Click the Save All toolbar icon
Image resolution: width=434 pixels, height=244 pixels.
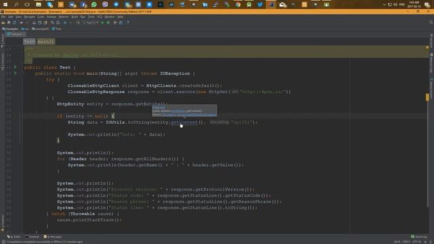9,22
